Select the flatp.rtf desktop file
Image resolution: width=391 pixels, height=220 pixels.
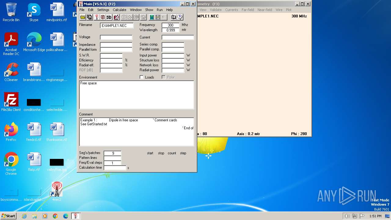pos(34,162)
